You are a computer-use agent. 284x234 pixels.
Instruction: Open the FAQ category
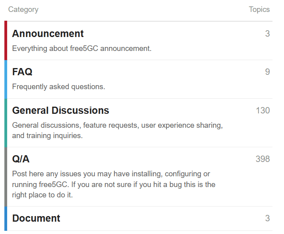(22, 72)
